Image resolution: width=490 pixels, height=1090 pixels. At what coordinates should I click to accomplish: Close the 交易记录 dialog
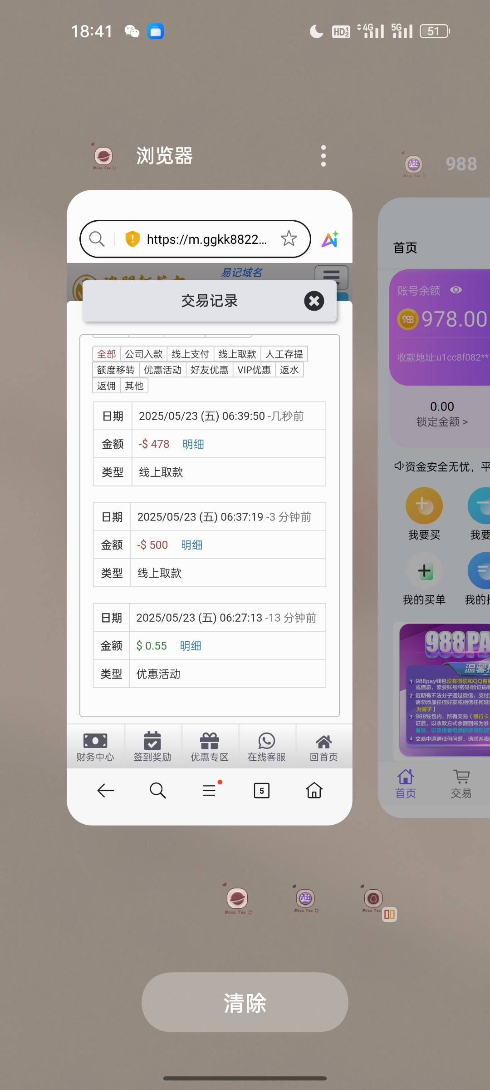[x=314, y=301]
